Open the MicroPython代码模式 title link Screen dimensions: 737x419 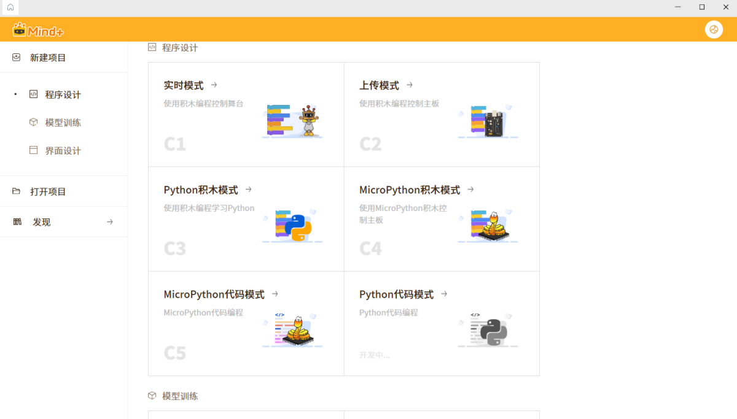[214, 294]
